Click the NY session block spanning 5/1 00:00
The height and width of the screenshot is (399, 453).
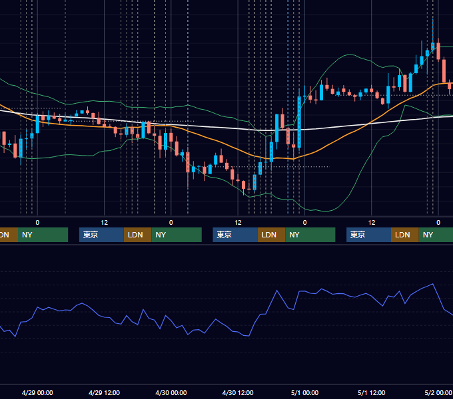pyautogui.click(x=310, y=235)
